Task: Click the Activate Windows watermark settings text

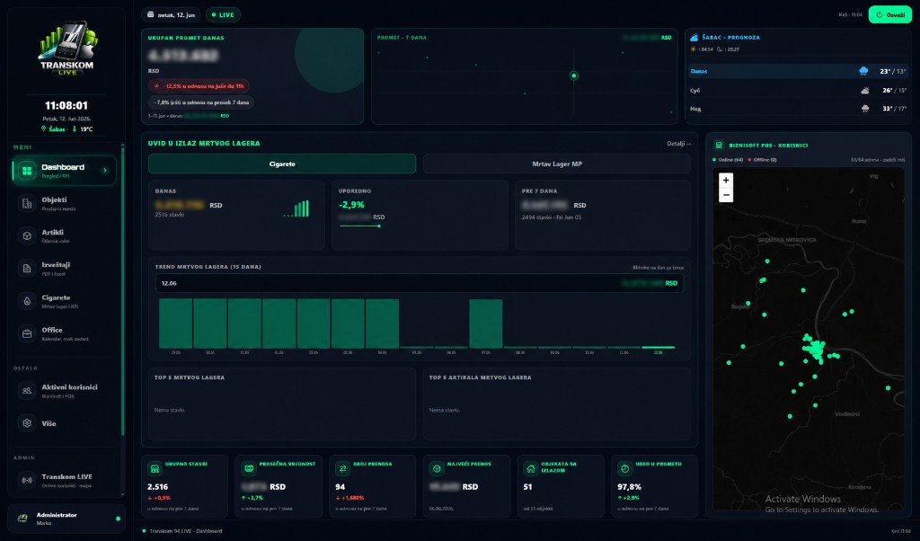Action: coord(821,510)
